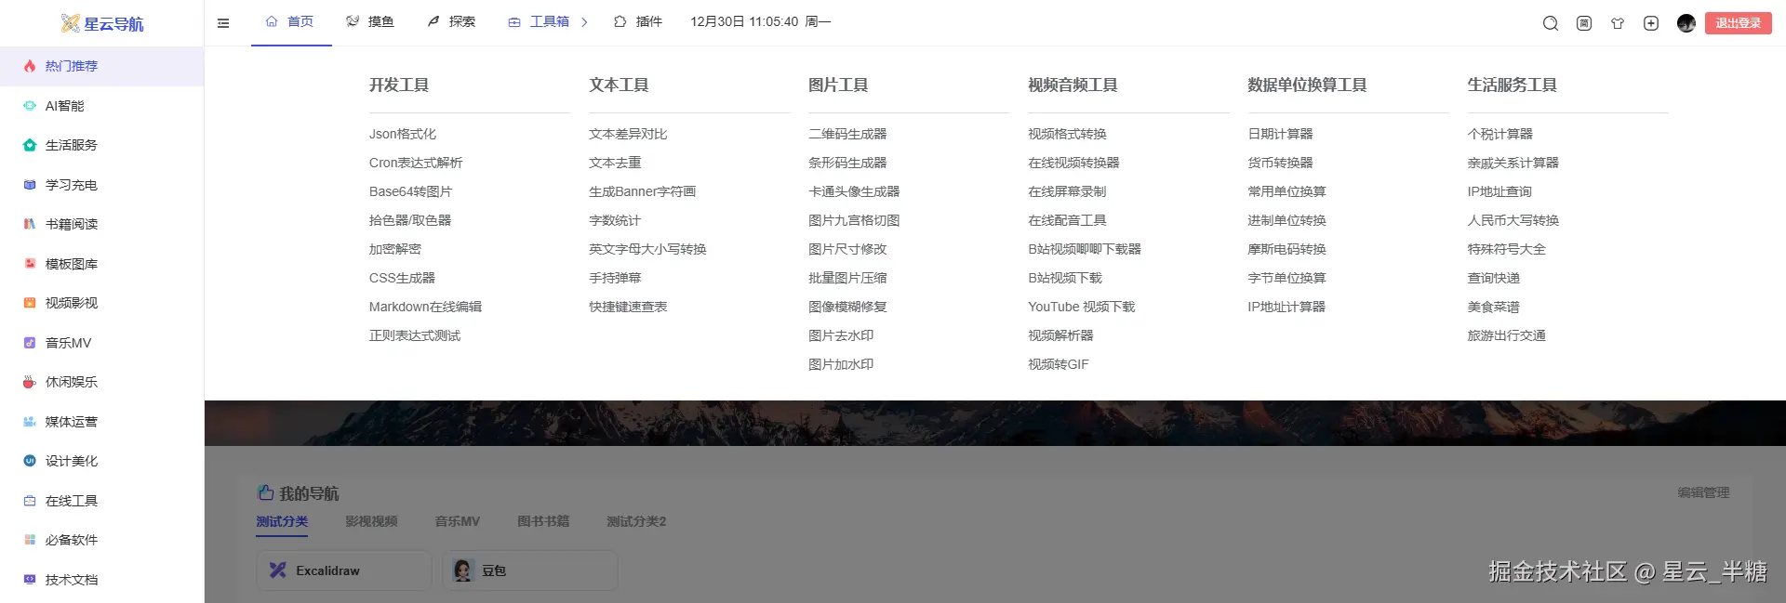This screenshot has height=603, width=1786.
Task: Expand the 工具箱 chevron arrow
Action: click(x=584, y=22)
